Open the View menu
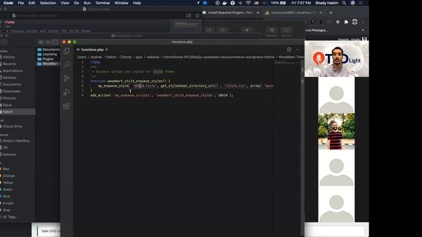The image size is (422, 237). [65, 3]
